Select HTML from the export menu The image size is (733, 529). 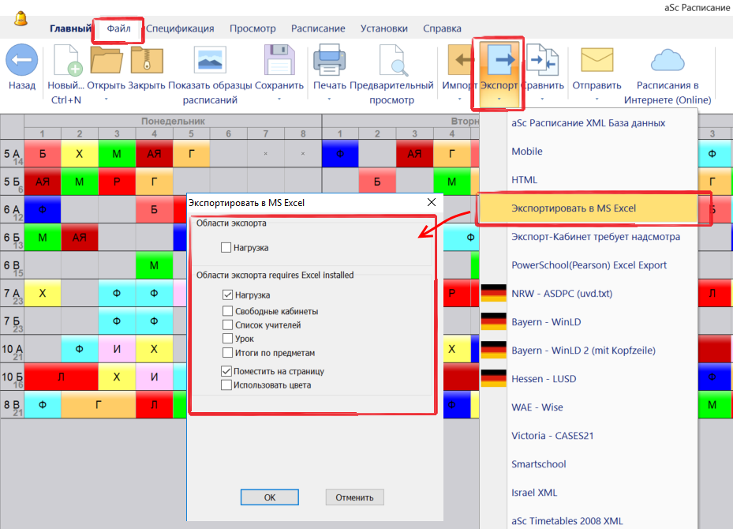pos(524,180)
